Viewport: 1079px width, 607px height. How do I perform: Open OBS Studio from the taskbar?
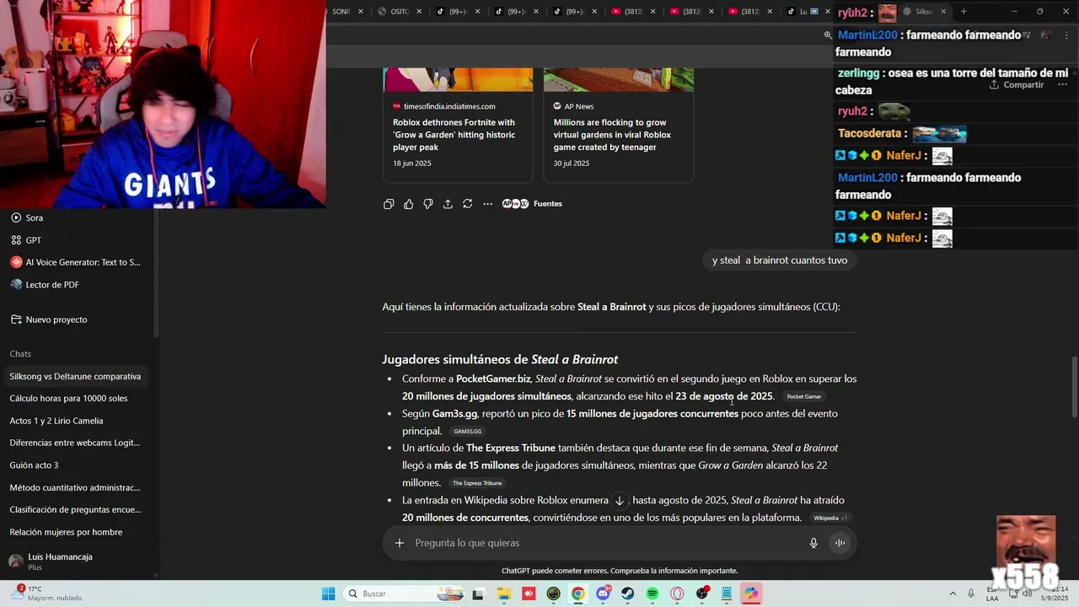click(x=702, y=594)
